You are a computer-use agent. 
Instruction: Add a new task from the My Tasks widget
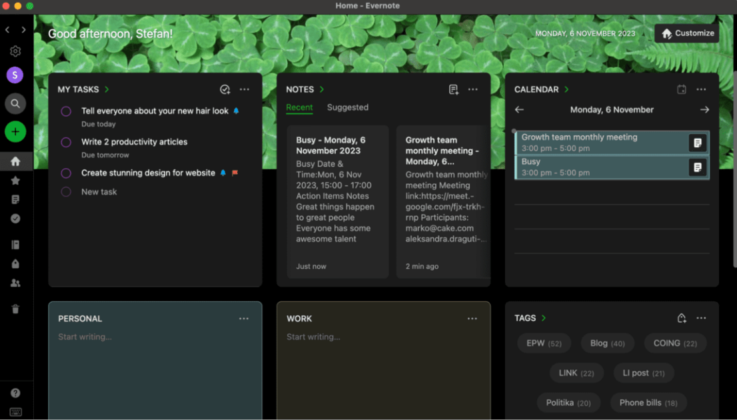point(225,89)
